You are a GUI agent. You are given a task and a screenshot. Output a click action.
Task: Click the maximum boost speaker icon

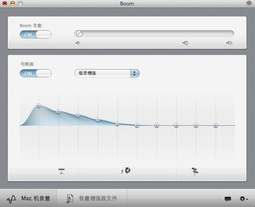tap(229, 43)
